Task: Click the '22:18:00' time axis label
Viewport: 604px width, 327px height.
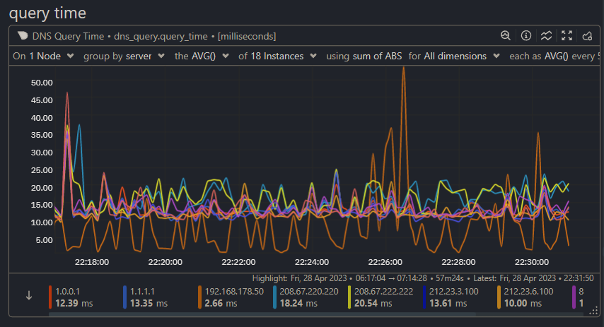Action: pos(92,262)
